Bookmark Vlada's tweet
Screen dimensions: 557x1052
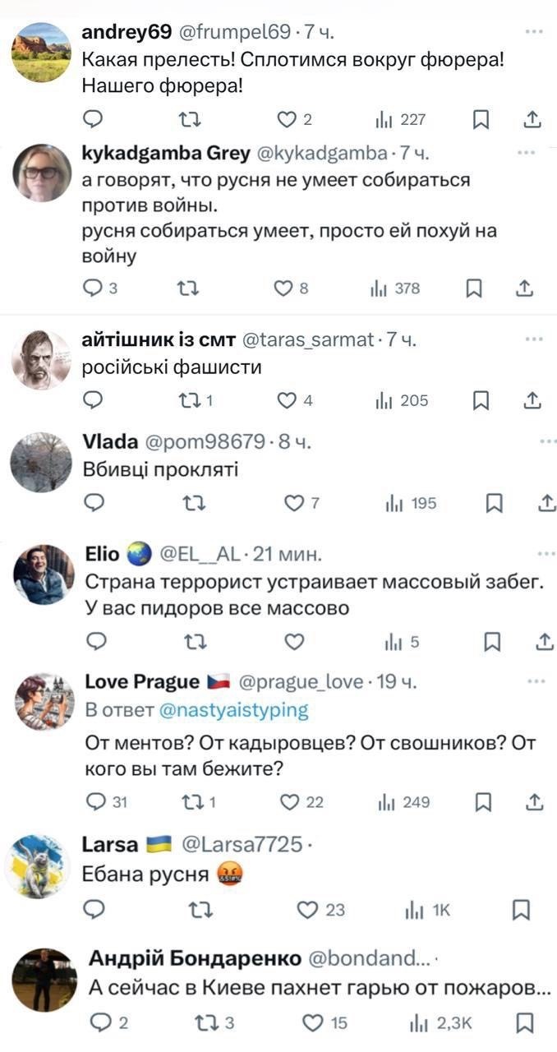click(x=494, y=504)
